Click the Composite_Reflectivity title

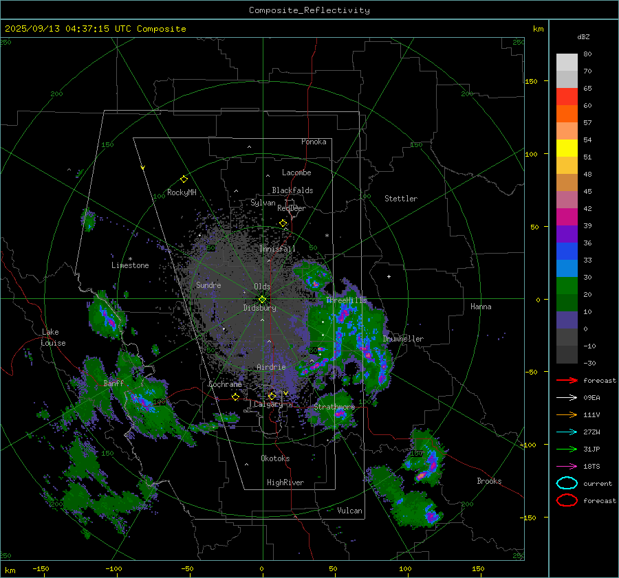pos(309,10)
